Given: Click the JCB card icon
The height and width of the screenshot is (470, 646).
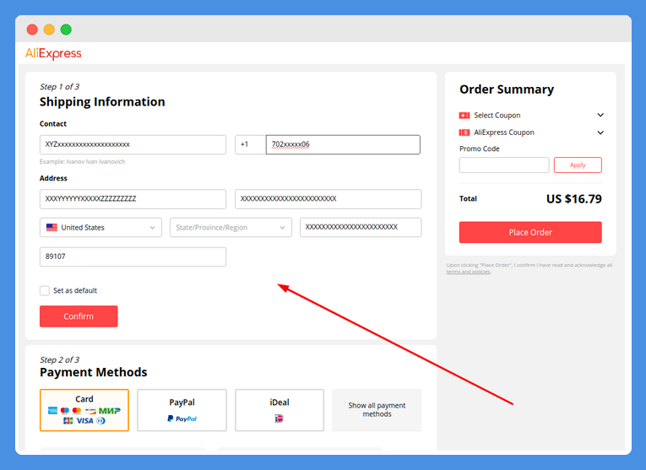Looking at the screenshot, I should pos(68,420).
